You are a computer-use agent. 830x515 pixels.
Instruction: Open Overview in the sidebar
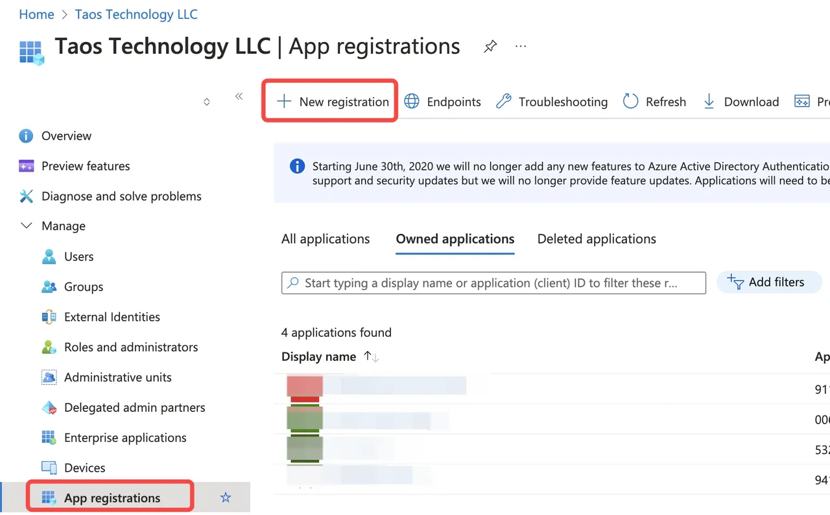66,136
